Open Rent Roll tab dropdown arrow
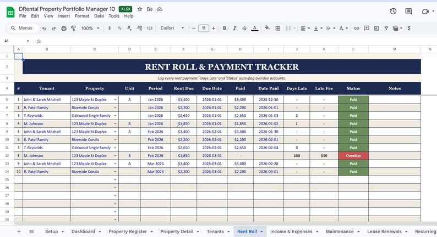This screenshot has width=437, height=237. [261, 232]
